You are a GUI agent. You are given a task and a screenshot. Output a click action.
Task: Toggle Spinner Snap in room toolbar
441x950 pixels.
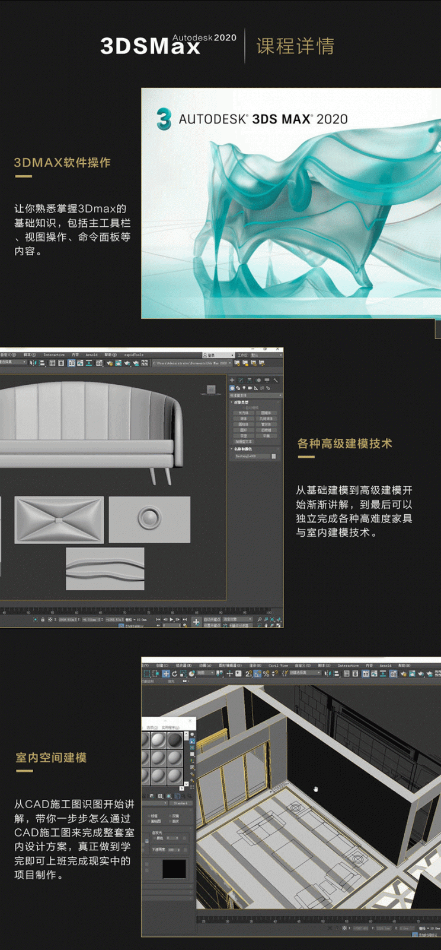pyautogui.click(x=275, y=674)
